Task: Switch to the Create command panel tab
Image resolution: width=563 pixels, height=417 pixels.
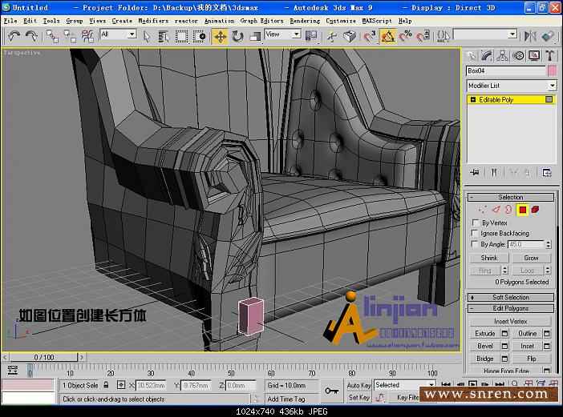Action: [x=471, y=56]
